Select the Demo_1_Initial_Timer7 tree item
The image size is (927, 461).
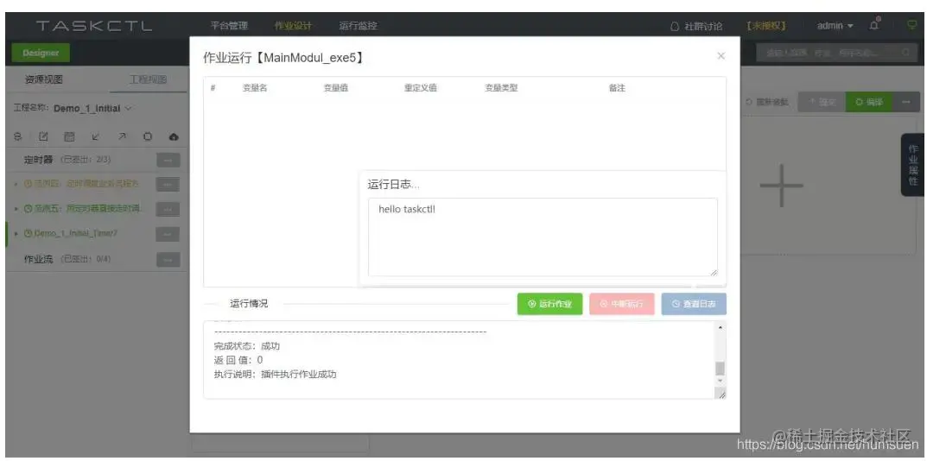pos(76,233)
